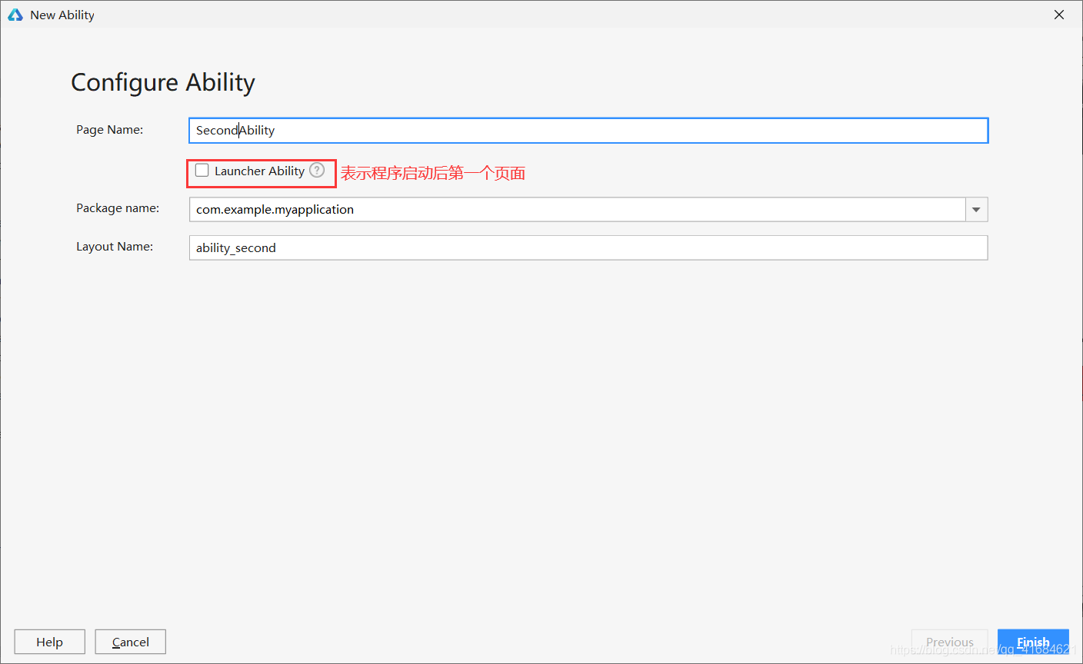Viewport: 1083px width, 664px height.
Task: Click the Launcher Ability help question icon
Action: pyautogui.click(x=317, y=170)
